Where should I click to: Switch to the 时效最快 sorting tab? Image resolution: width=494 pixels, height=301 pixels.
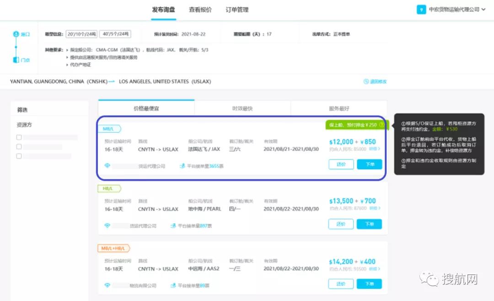click(243, 109)
